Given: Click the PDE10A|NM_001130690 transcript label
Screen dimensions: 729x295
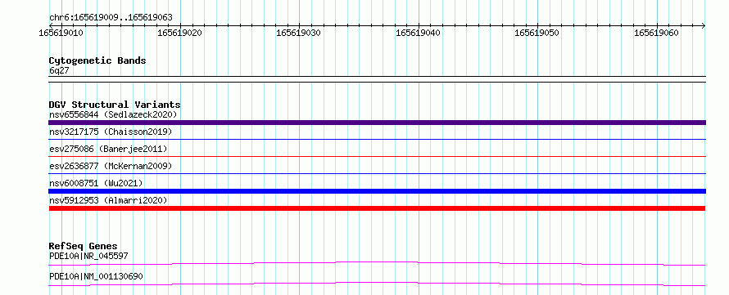Looking at the screenshot, I should pos(96,276).
